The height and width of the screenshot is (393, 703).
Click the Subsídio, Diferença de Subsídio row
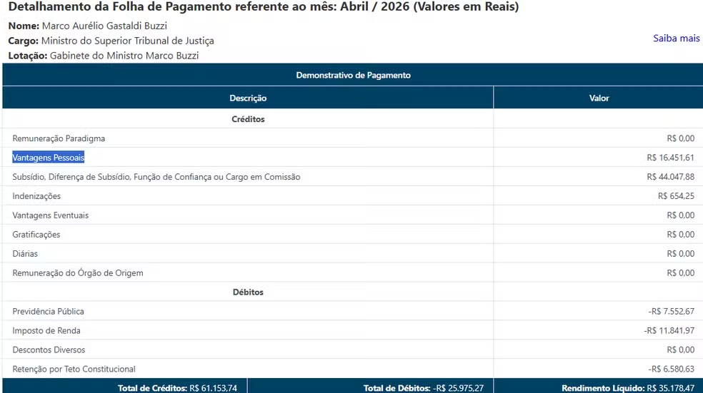(x=353, y=177)
